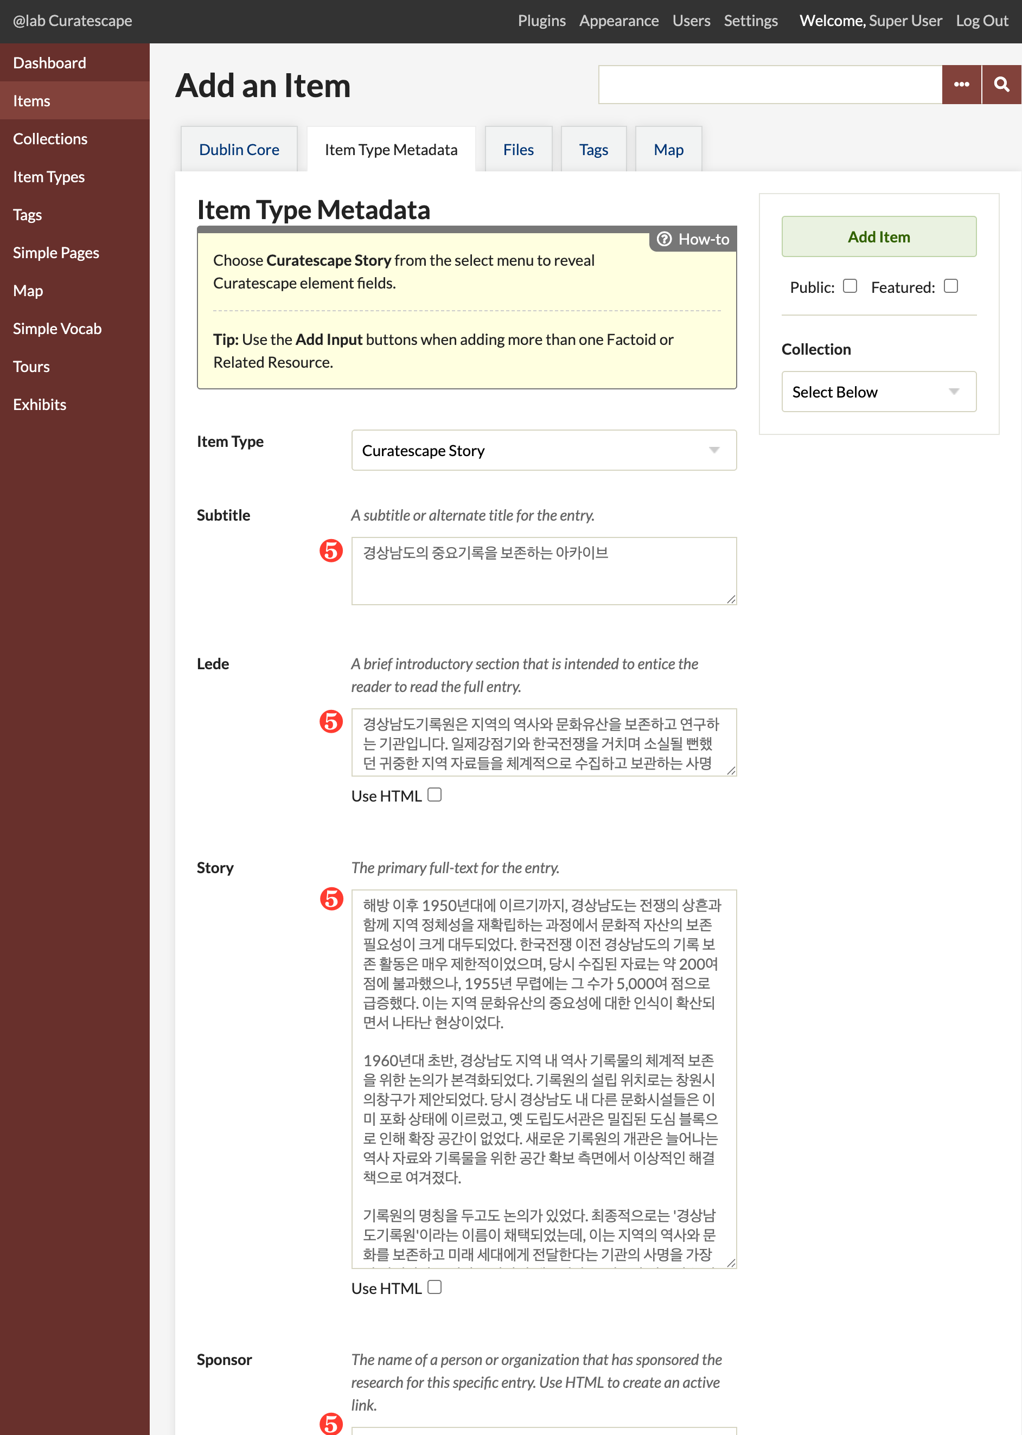Check the Featured checkbox

click(950, 286)
